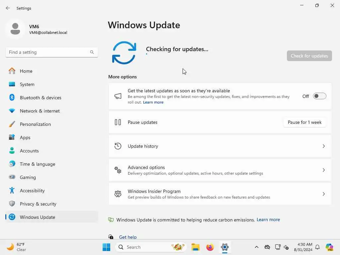Open clock showing 4:30 AM 8/31/2024
This screenshot has width=340, height=255.
[x=303, y=247]
